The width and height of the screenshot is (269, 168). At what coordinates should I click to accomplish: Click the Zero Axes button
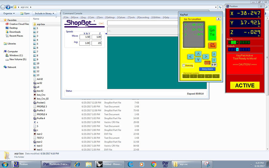tap(207, 69)
